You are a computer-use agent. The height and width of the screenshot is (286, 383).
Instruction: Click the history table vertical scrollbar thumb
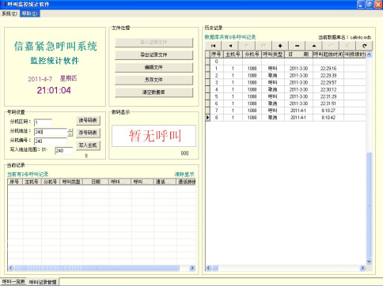(369, 205)
